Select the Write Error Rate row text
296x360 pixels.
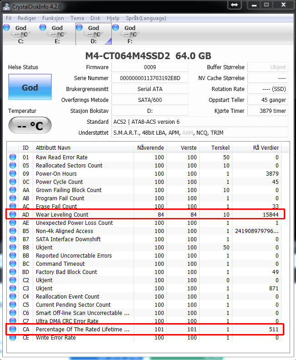click(56, 338)
